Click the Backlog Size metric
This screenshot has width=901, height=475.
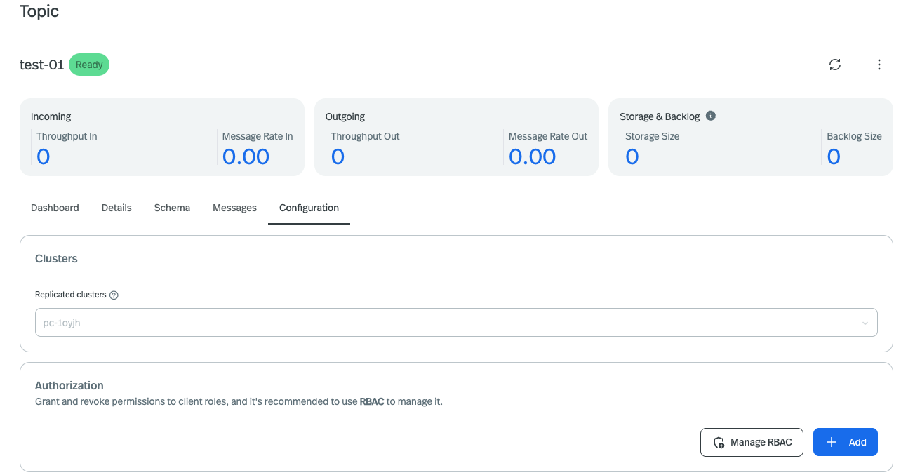pyautogui.click(x=834, y=156)
